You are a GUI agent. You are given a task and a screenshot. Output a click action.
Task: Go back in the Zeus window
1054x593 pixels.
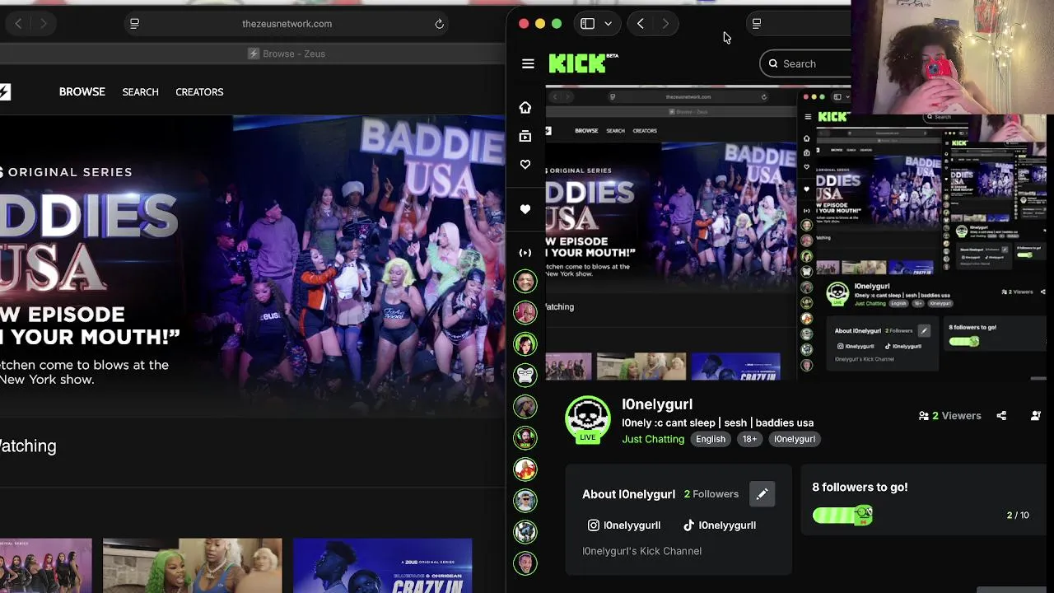(18, 24)
